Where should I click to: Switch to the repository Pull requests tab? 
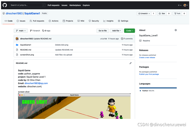[37, 21]
